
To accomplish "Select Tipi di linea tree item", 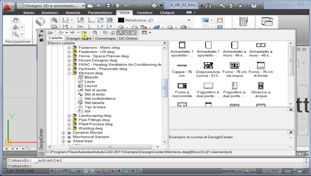I will (95, 107).
